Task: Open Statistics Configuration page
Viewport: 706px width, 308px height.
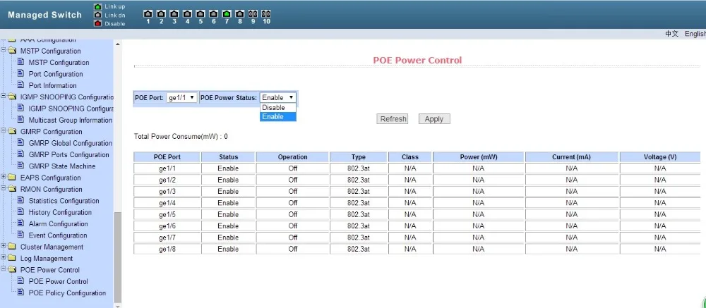Action: coord(64,201)
